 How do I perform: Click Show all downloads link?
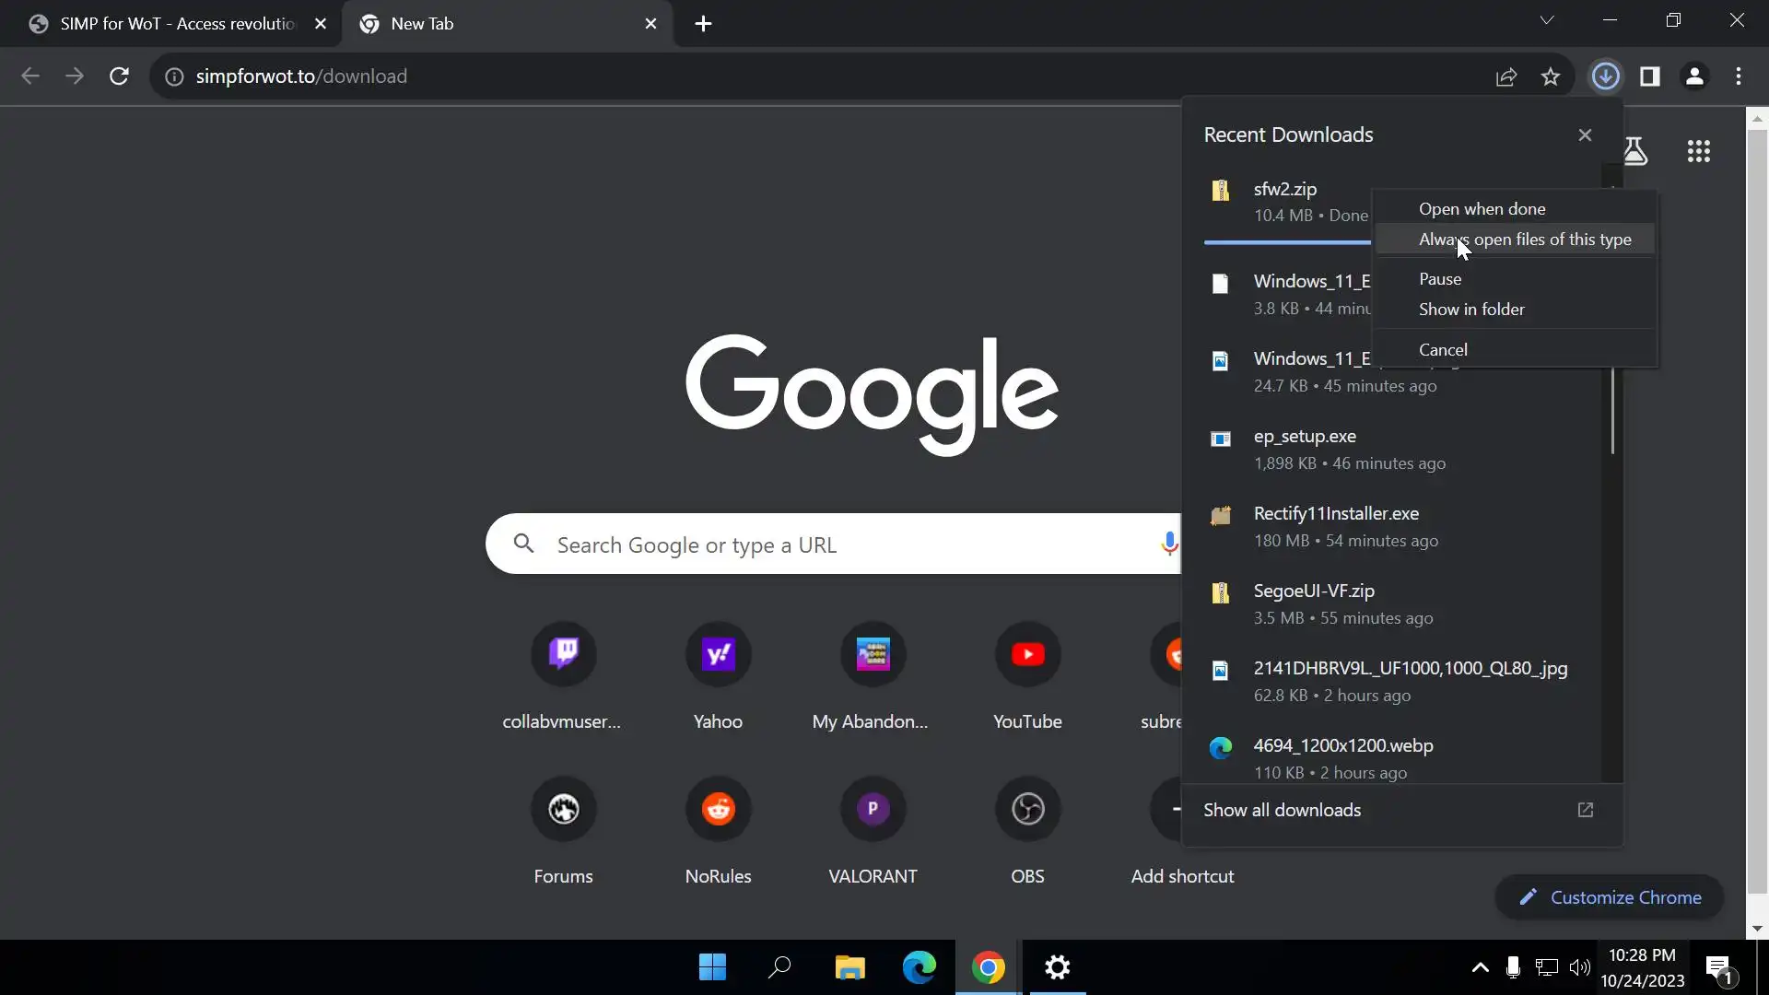point(1282,810)
